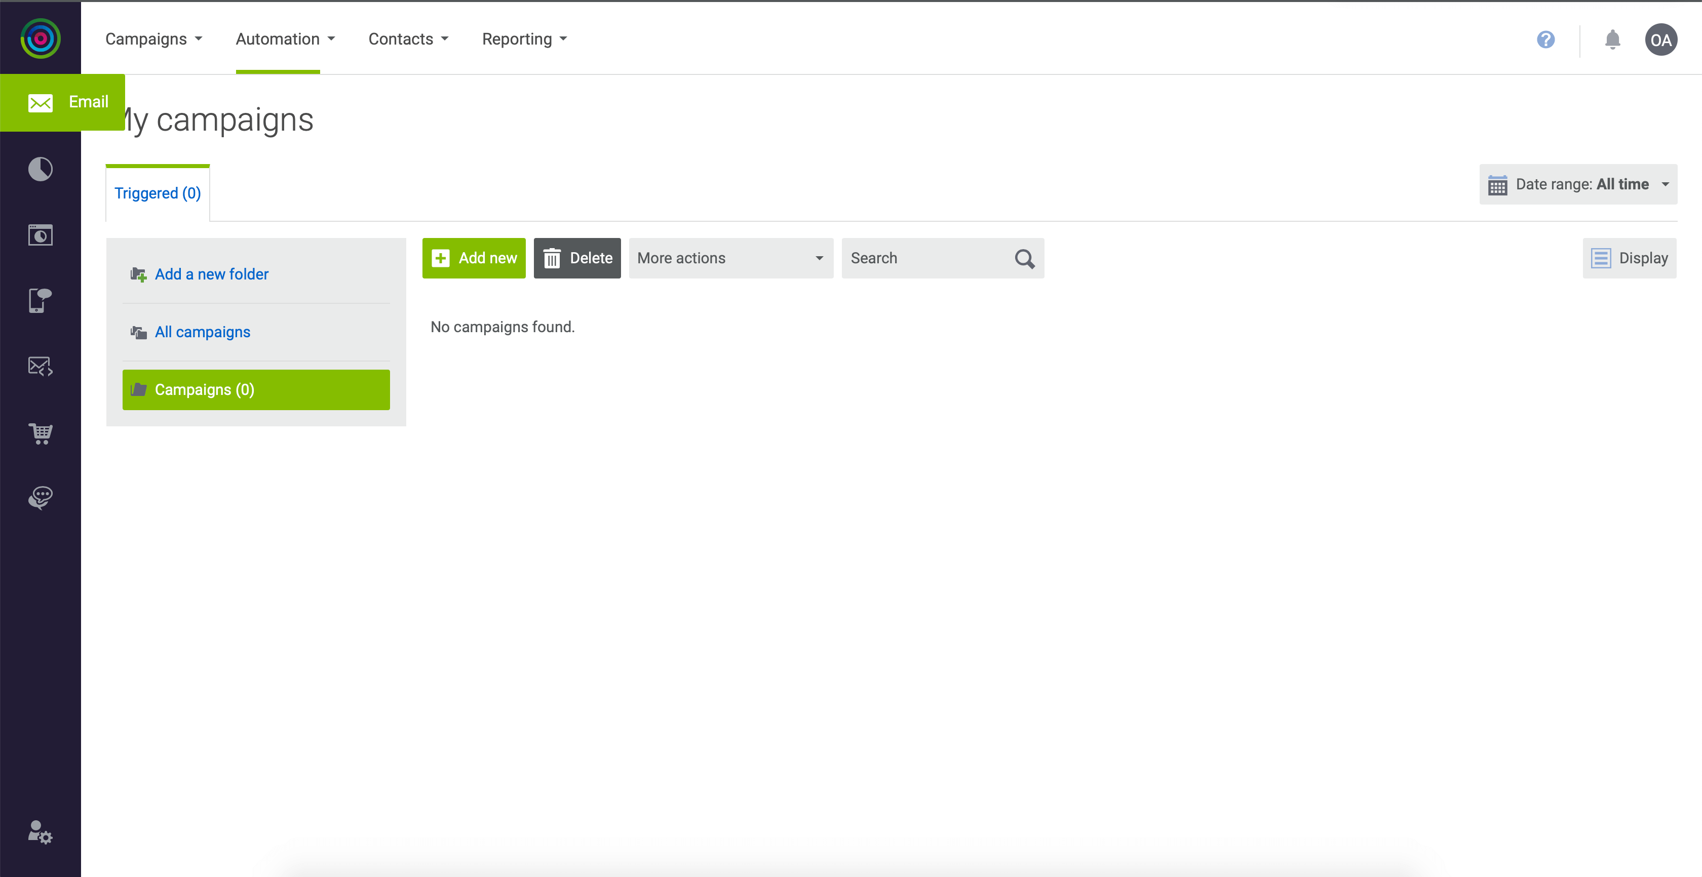Image resolution: width=1702 pixels, height=877 pixels.
Task: Open the help question mark icon
Action: [x=1545, y=39]
